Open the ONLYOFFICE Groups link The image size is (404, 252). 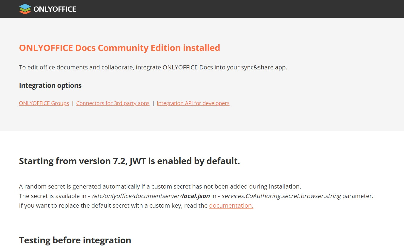[x=44, y=103]
